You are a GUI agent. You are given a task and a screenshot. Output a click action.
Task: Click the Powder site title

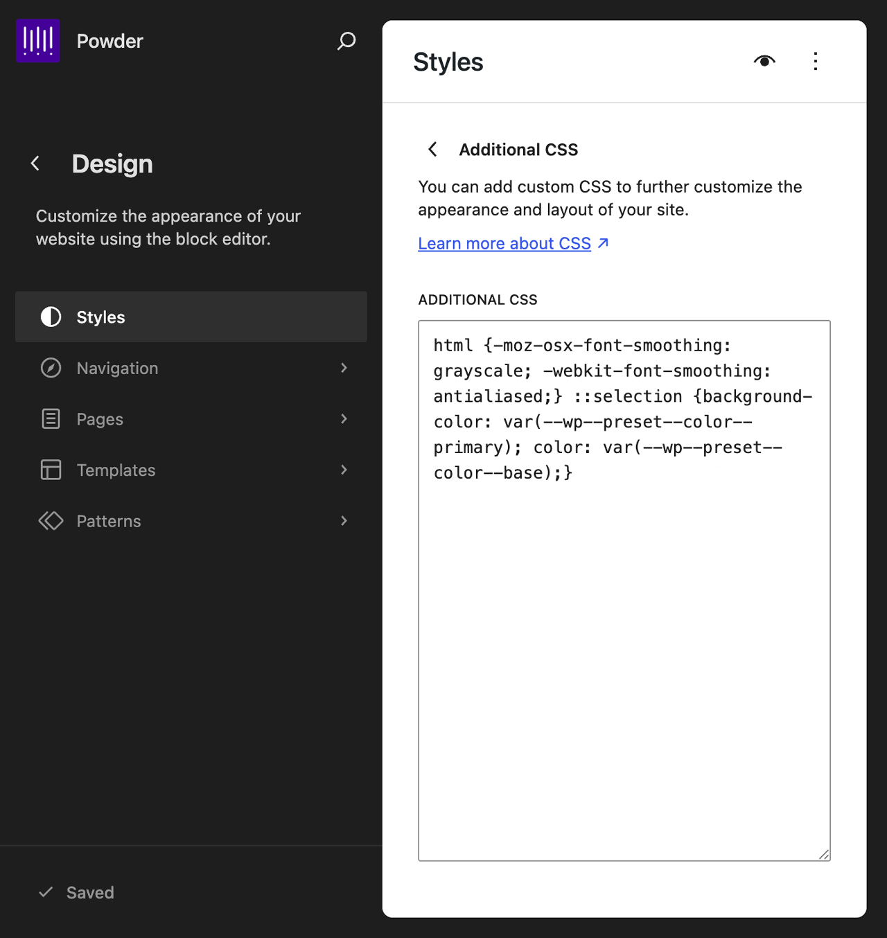tap(109, 41)
